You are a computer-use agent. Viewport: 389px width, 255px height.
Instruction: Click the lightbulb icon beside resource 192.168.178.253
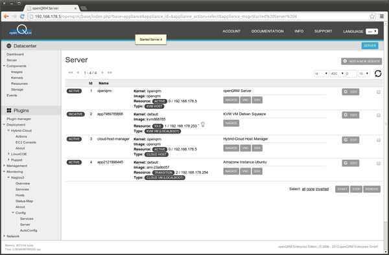coord(203,124)
